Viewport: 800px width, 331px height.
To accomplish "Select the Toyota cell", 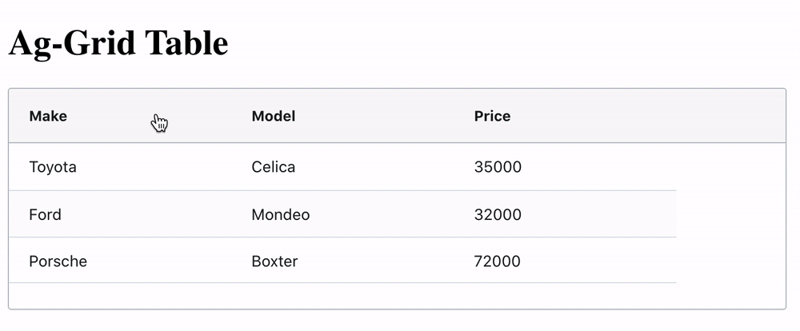I will coord(53,167).
